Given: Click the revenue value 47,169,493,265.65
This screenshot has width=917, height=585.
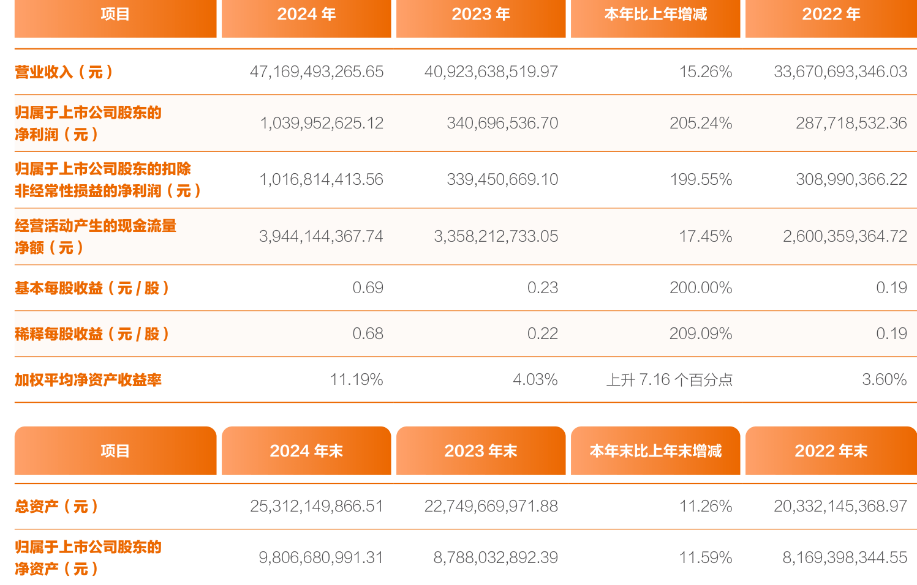Looking at the screenshot, I should click(316, 71).
